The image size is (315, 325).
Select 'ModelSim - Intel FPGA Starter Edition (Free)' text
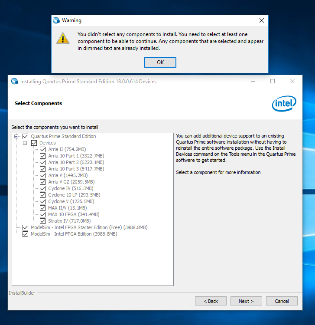coord(76,227)
